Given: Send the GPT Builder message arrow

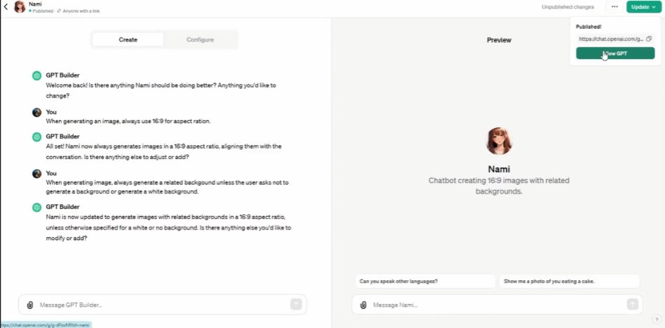Looking at the screenshot, I should (296, 304).
